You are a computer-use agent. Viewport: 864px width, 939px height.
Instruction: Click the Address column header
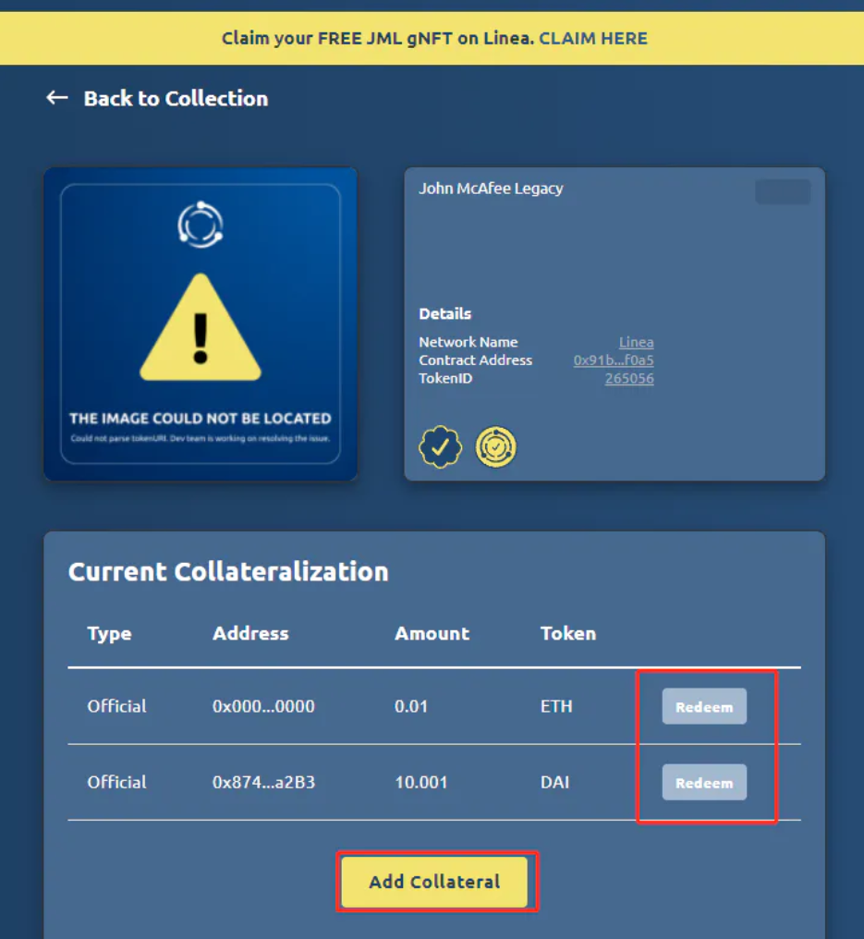point(250,633)
